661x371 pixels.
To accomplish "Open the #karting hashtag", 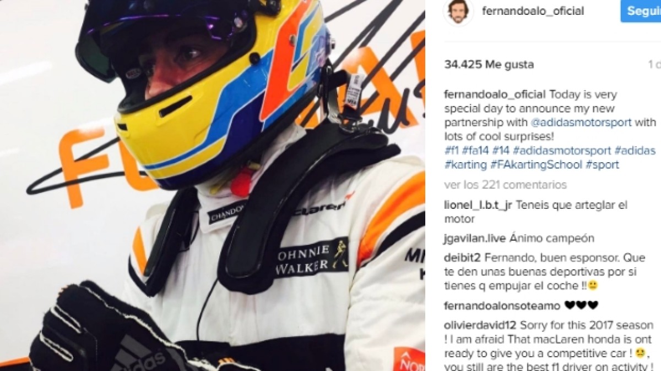I will click(x=465, y=165).
